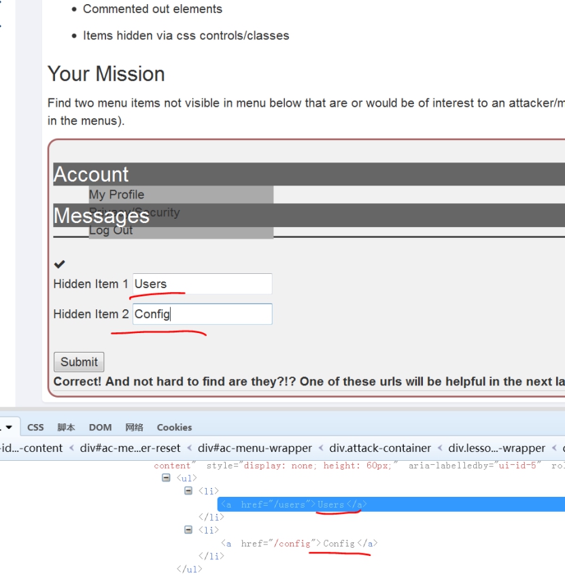Viewport: 565px width, 575px height.
Task: Switch to the Cookies tab
Action: [x=174, y=428]
